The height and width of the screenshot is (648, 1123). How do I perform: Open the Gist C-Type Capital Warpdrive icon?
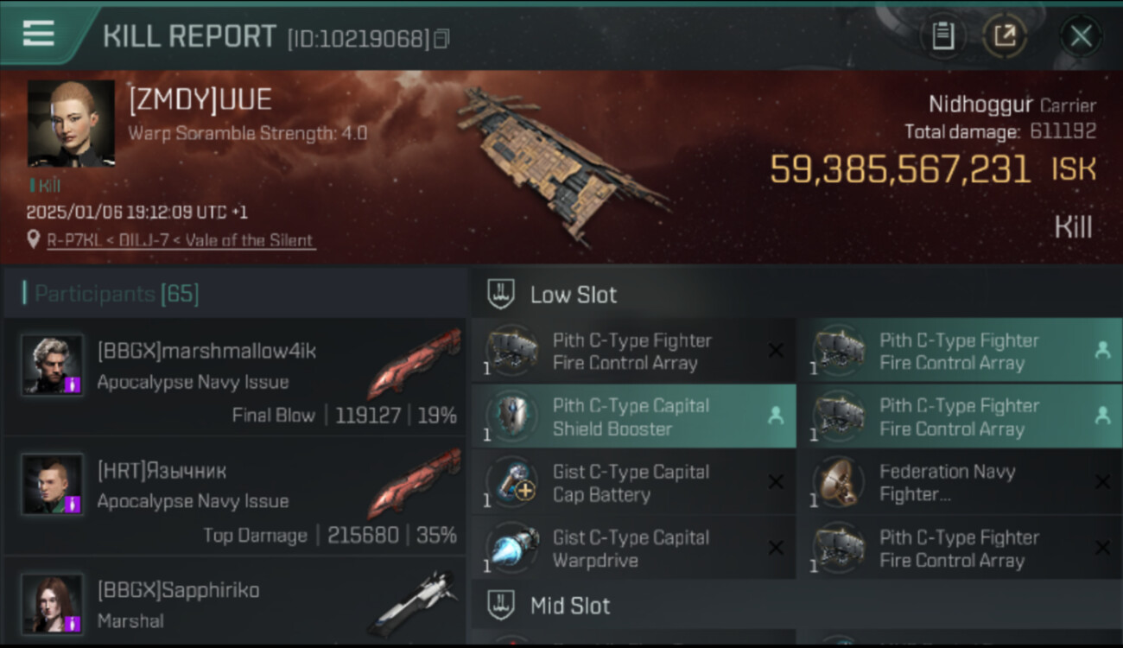512,548
